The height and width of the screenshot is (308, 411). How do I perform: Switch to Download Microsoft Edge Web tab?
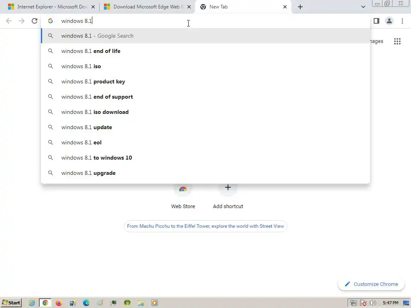pyautogui.click(x=147, y=7)
